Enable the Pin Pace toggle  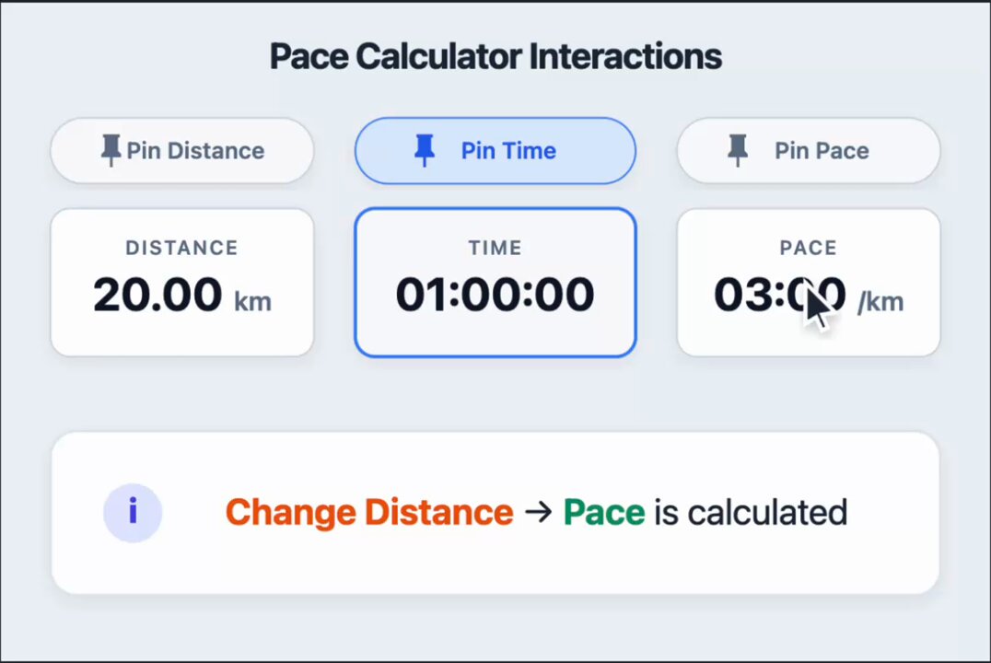[x=809, y=150]
